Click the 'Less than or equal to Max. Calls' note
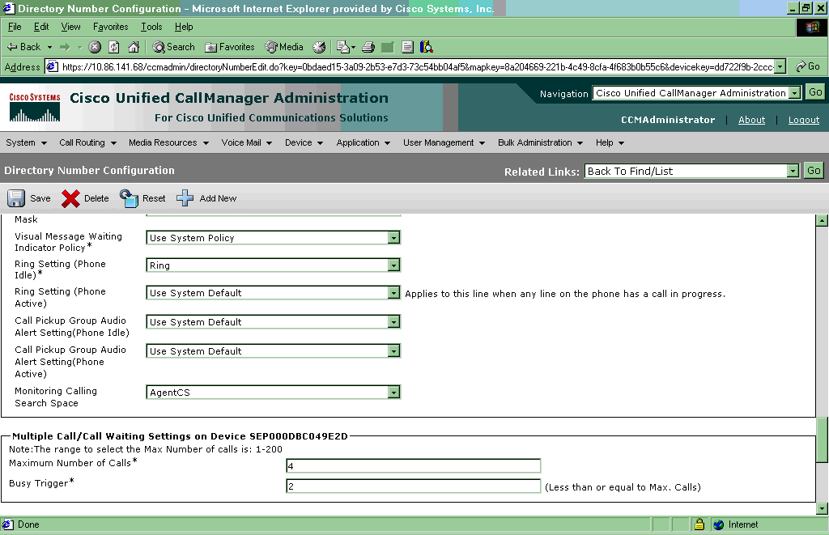Screen dimensions: 829x535 pos(623,487)
